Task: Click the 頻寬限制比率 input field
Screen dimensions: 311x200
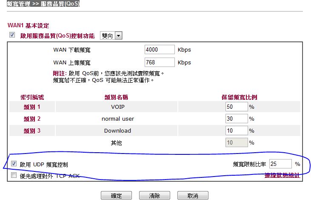Action: coord(281,164)
